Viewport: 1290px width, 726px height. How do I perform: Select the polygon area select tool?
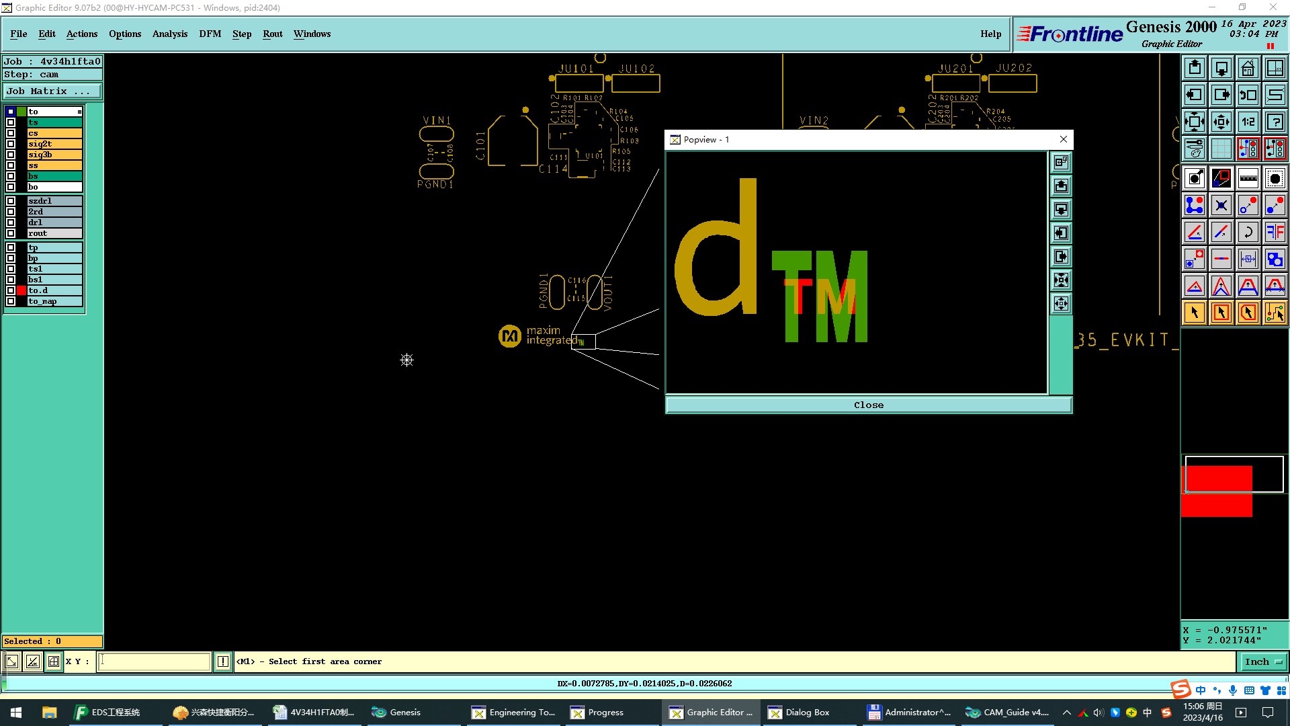(1248, 313)
